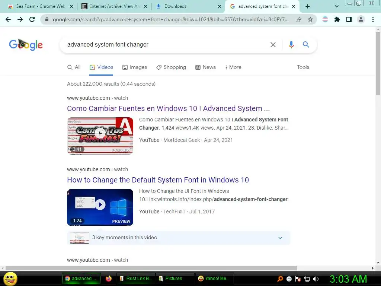Switch to Internet Archive tab

[114, 6]
